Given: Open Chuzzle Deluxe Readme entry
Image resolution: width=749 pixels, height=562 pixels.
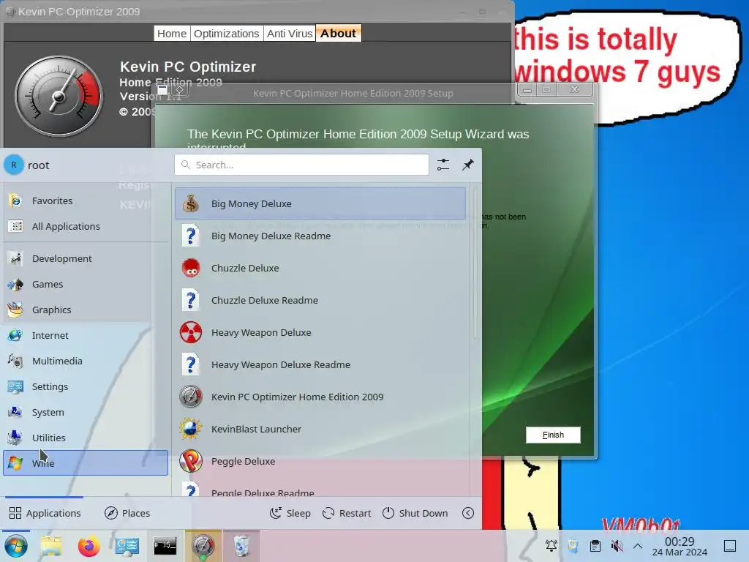Looking at the screenshot, I should click(x=320, y=300).
